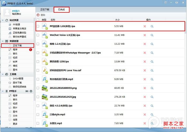Select checkbox of 有吉他的流行歌曲.mp3

pyautogui.click(x=38, y=79)
